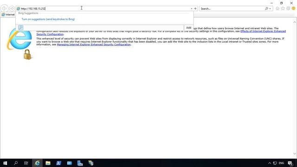This screenshot has width=297, height=167.
Task: Click the last pinned server taskbar icon
Action: click(91, 163)
